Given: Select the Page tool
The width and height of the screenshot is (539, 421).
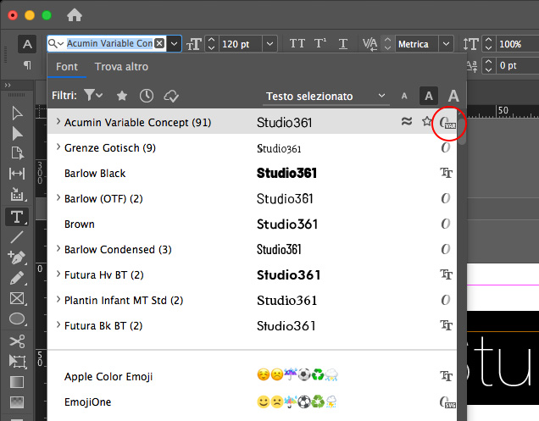Looking at the screenshot, I should pos(17,153).
